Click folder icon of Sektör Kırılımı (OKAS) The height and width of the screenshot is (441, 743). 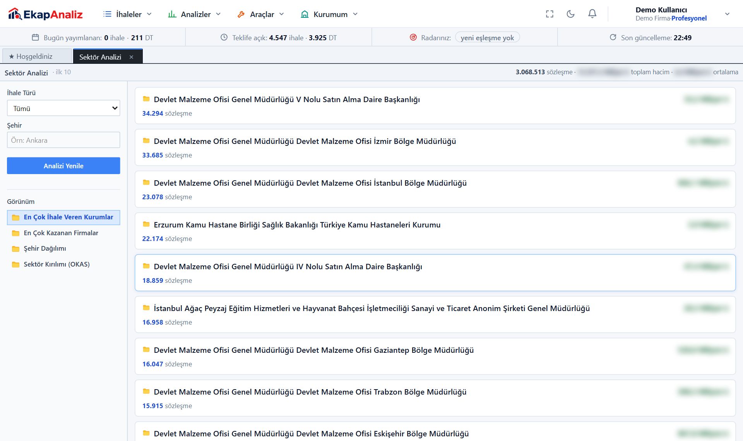[x=15, y=265]
